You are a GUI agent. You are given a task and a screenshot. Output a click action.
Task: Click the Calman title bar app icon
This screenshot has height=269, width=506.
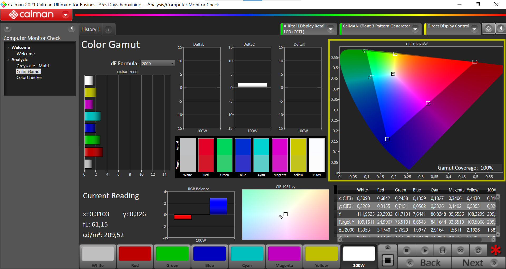point(4,4)
